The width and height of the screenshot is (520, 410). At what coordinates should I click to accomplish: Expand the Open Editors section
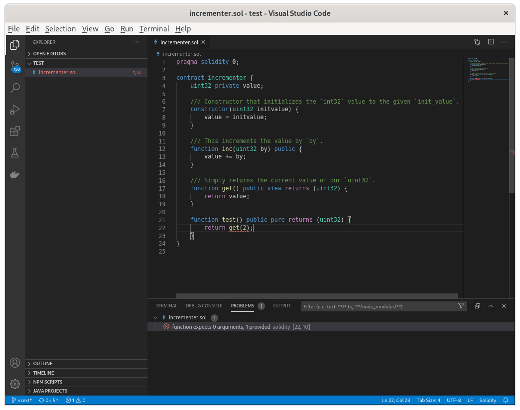point(86,53)
